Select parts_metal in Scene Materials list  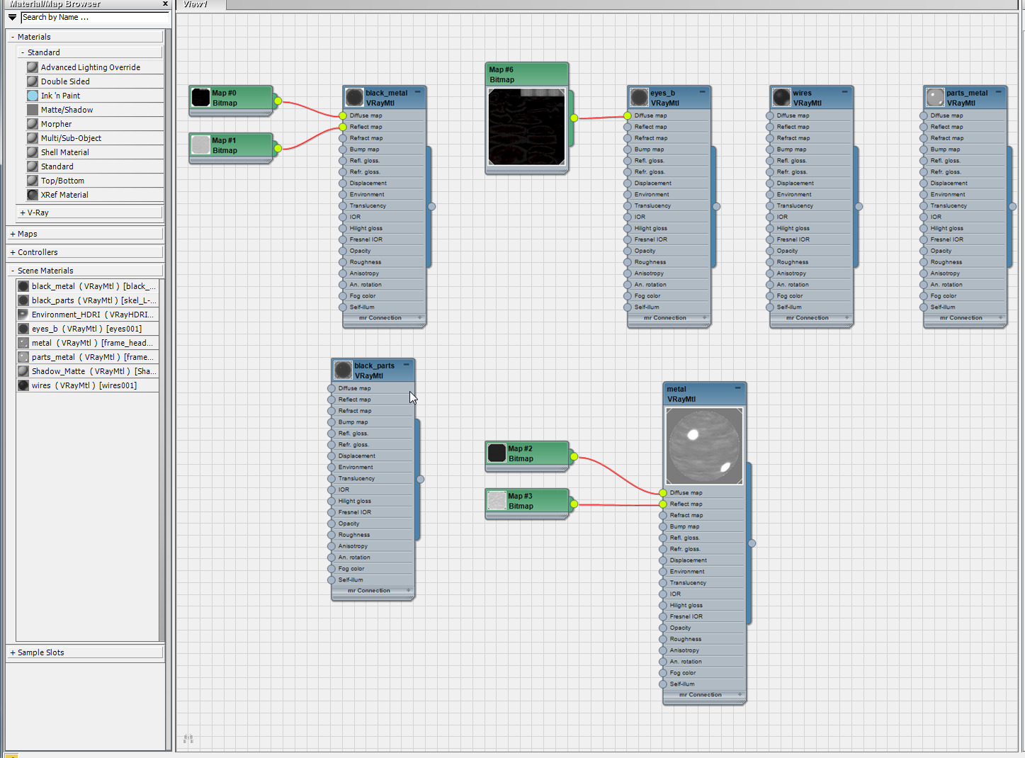tap(87, 357)
